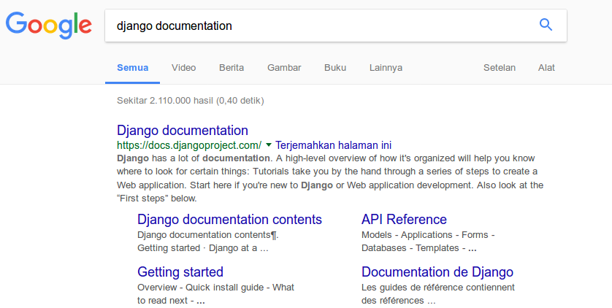
Task: Click snippet 'Overview - Quick install guide - What'
Action: (x=216, y=288)
